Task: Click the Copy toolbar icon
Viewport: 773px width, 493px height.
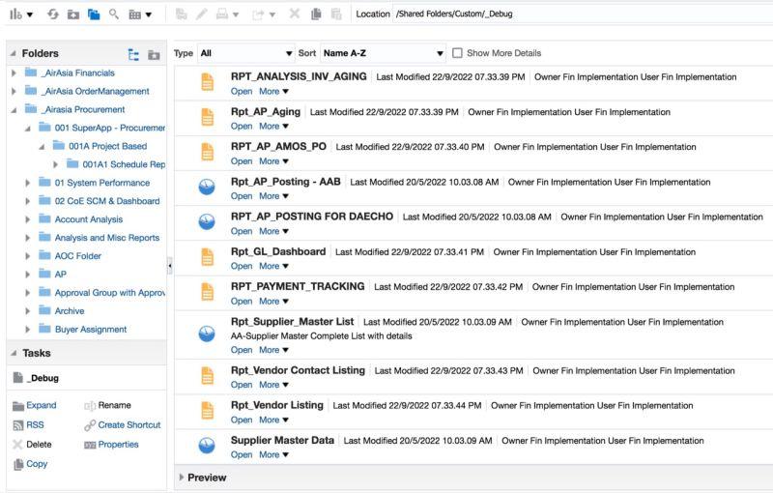Action: point(316,14)
